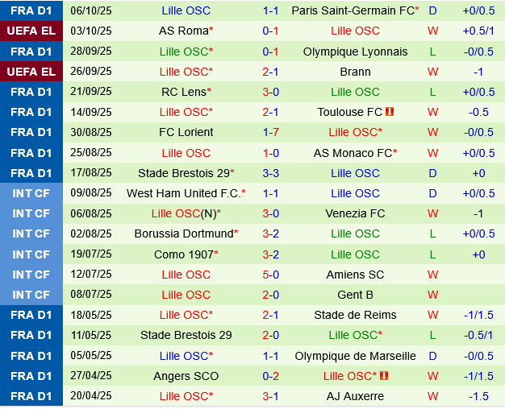The height and width of the screenshot is (409, 505).
Task: Click the UEFA EL label for the 03/10/25 match
Action: point(31,31)
